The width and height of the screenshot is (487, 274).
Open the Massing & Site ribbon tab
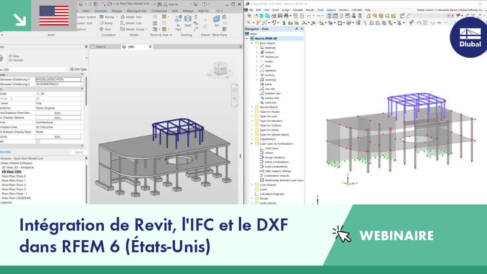[x=136, y=11]
